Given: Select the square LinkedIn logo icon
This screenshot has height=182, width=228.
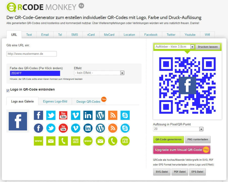Looking at the screenshot, I should tap(88, 115).
